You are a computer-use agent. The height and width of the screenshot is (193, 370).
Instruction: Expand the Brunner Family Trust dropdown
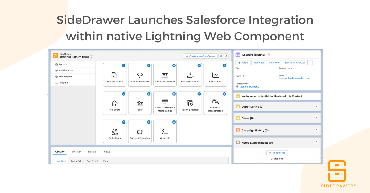coord(92,57)
